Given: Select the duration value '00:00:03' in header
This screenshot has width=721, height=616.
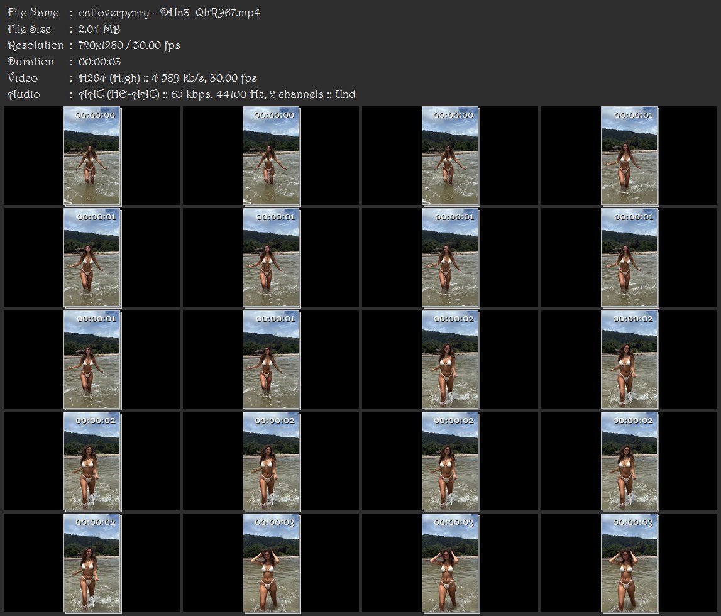Looking at the screenshot, I should 100,62.
